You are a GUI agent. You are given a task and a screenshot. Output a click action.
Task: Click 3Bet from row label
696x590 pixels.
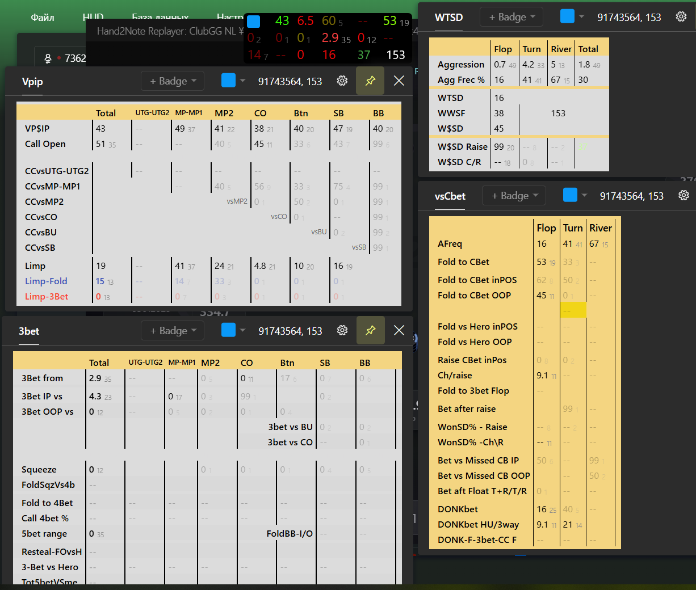43,378
